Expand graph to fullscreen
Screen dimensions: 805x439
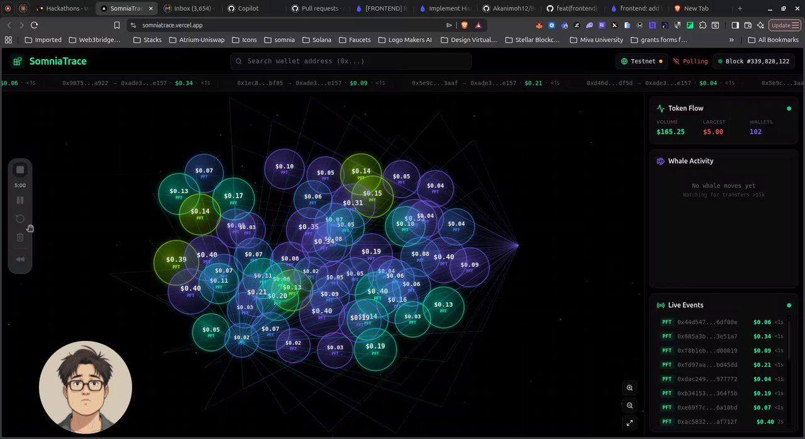630,423
